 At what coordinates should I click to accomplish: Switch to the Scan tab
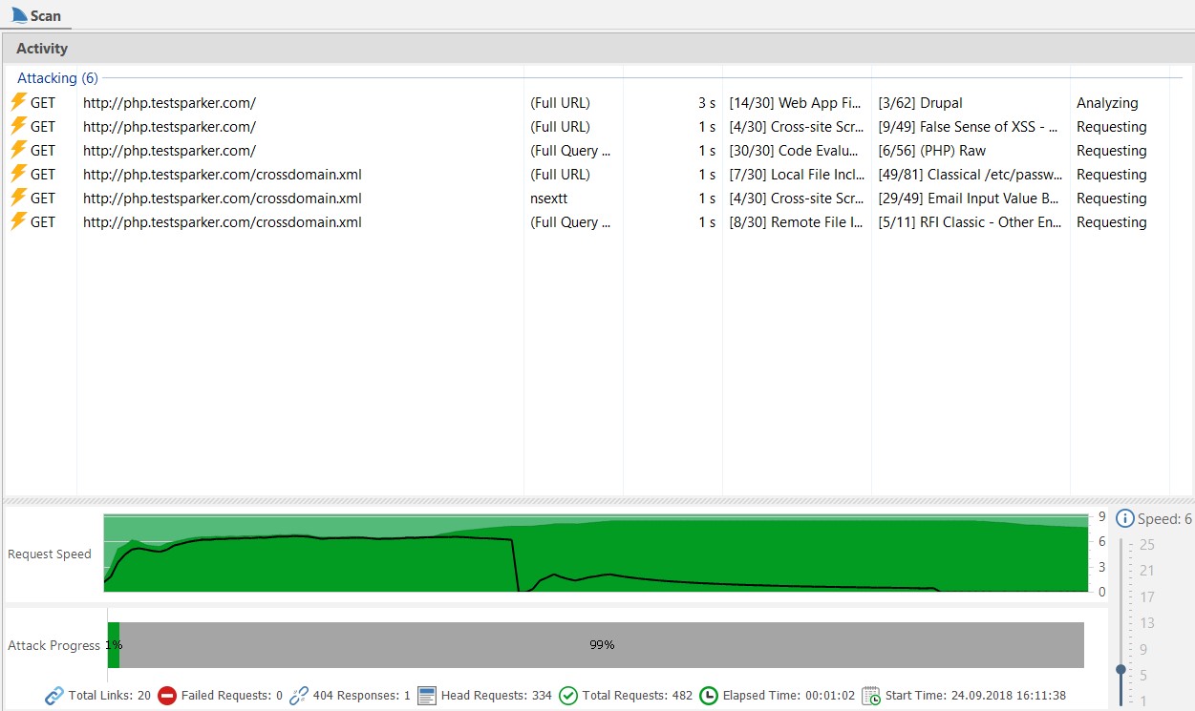click(x=38, y=14)
